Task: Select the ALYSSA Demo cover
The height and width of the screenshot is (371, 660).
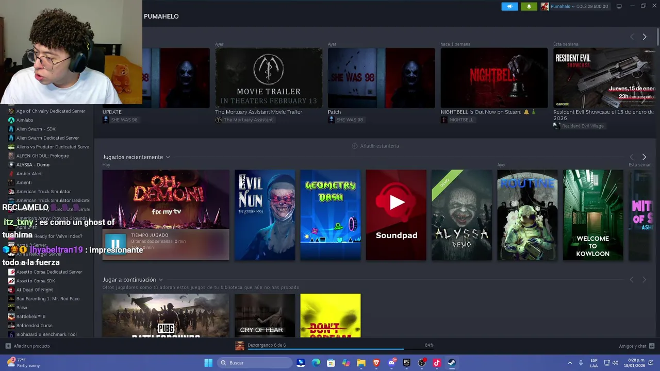Action: point(461,215)
